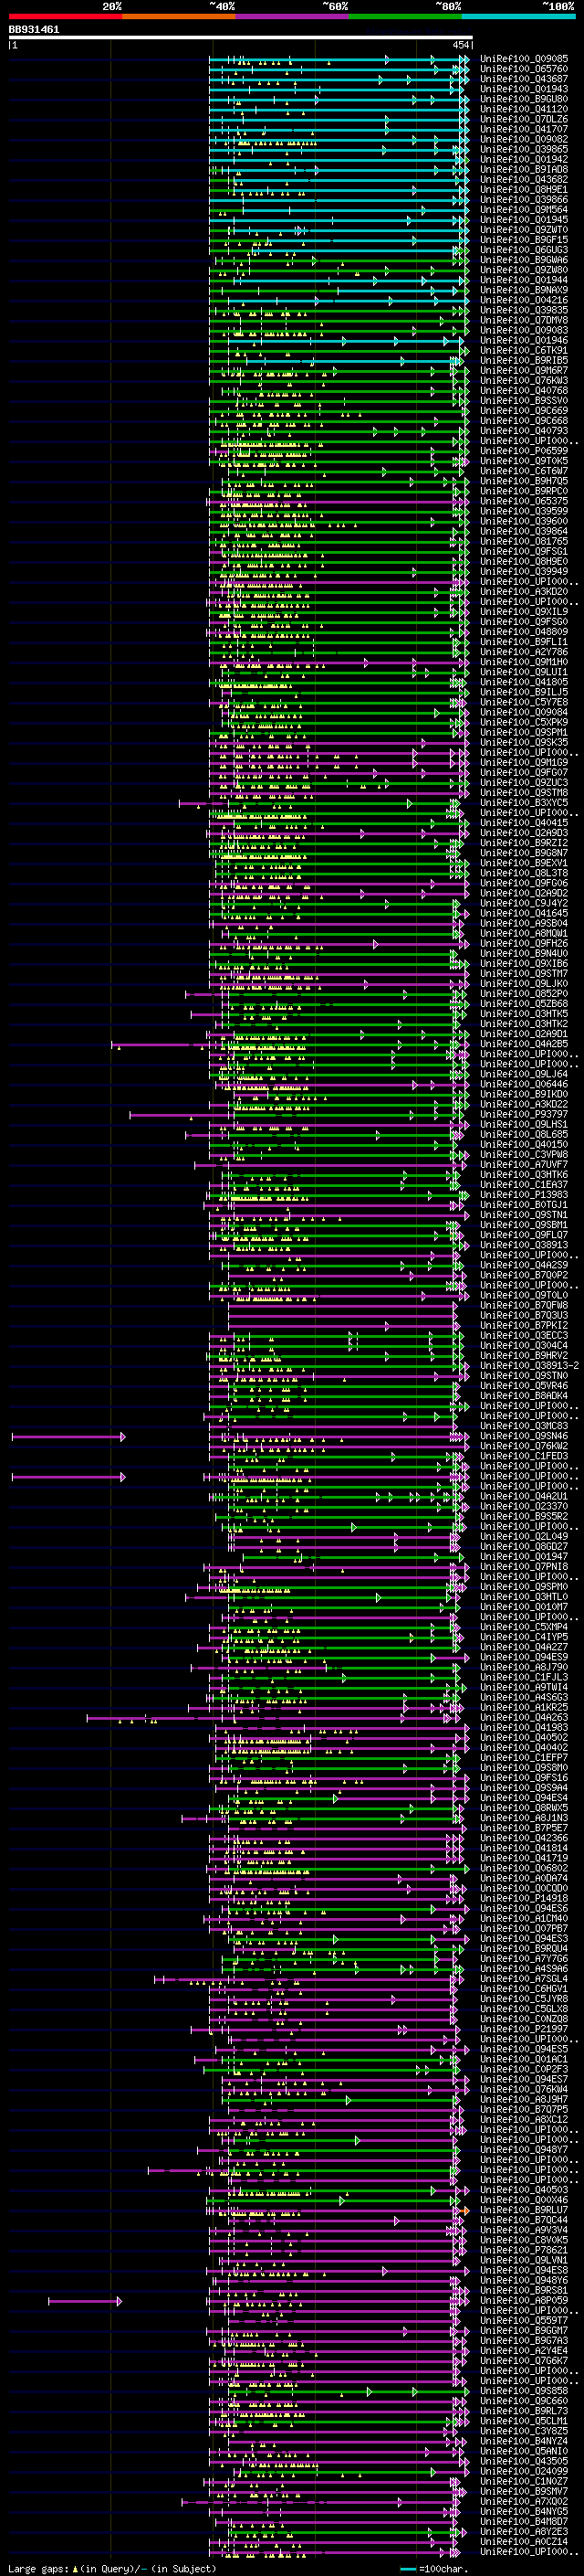584x2576 pixels.
Task: Select hit label UniRef100_C1FED3
Action: pos(524,1456)
